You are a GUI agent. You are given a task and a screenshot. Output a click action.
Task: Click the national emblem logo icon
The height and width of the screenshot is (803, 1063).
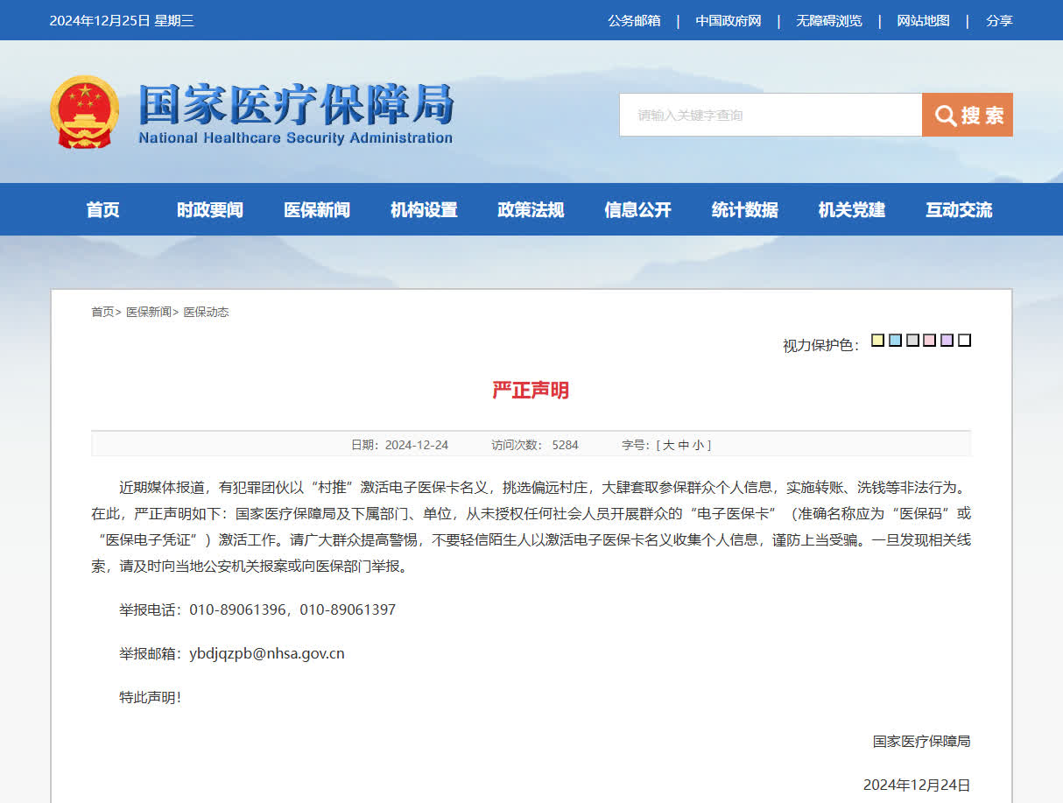[85, 112]
